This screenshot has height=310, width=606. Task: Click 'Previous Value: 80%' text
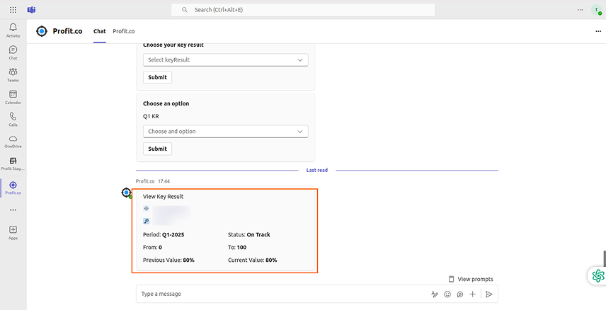[168, 260]
